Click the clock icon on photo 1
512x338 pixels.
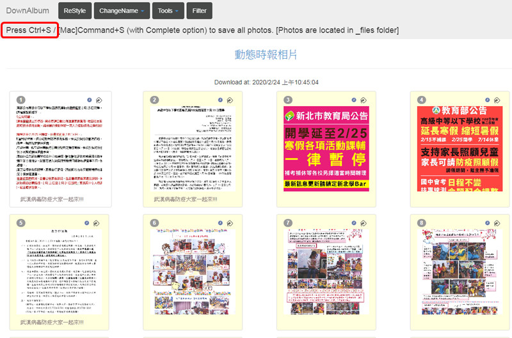(x=90, y=100)
